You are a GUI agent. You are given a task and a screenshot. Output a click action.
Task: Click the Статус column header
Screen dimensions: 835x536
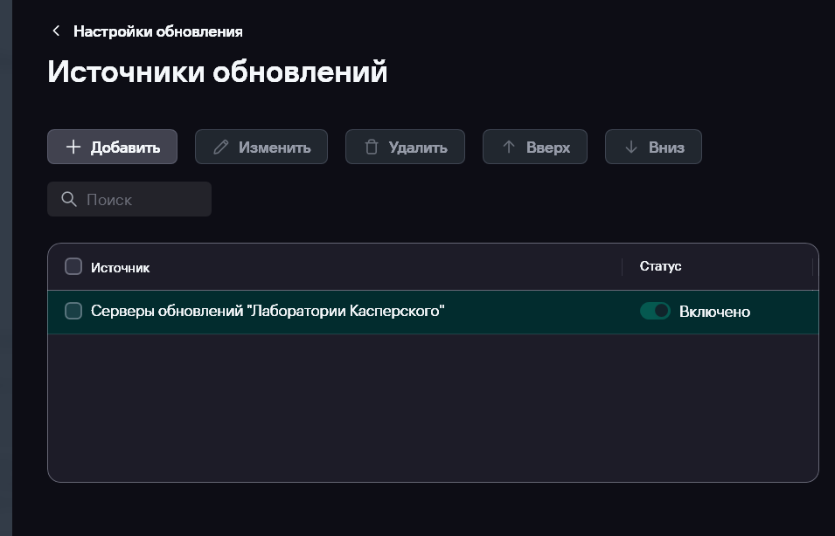pyautogui.click(x=660, y=266)
